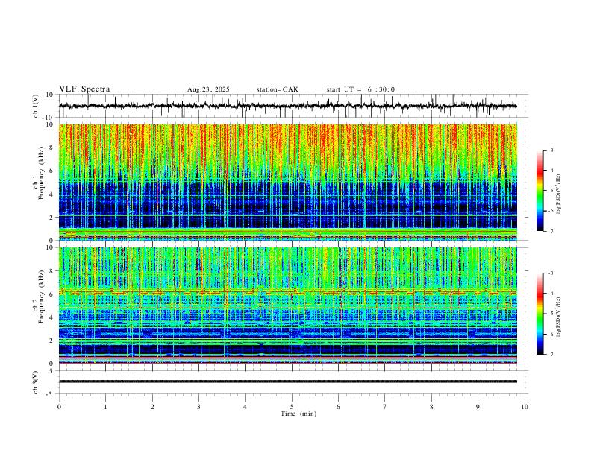Click the '4' kHz tick of ch.2 spectrogram

[51, 317]
